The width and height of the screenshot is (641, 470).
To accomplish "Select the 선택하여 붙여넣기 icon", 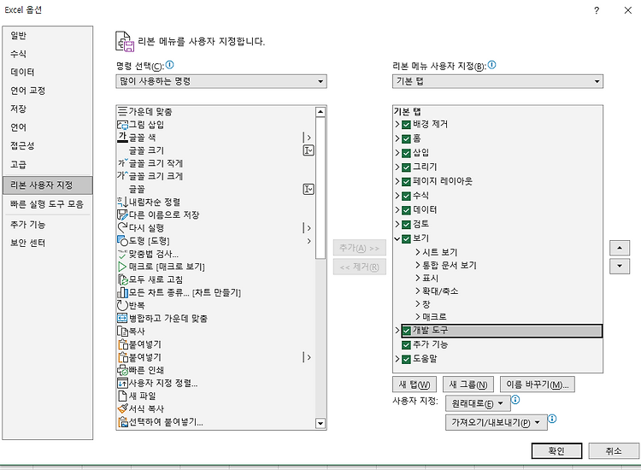I will click(x=122, y=422).
